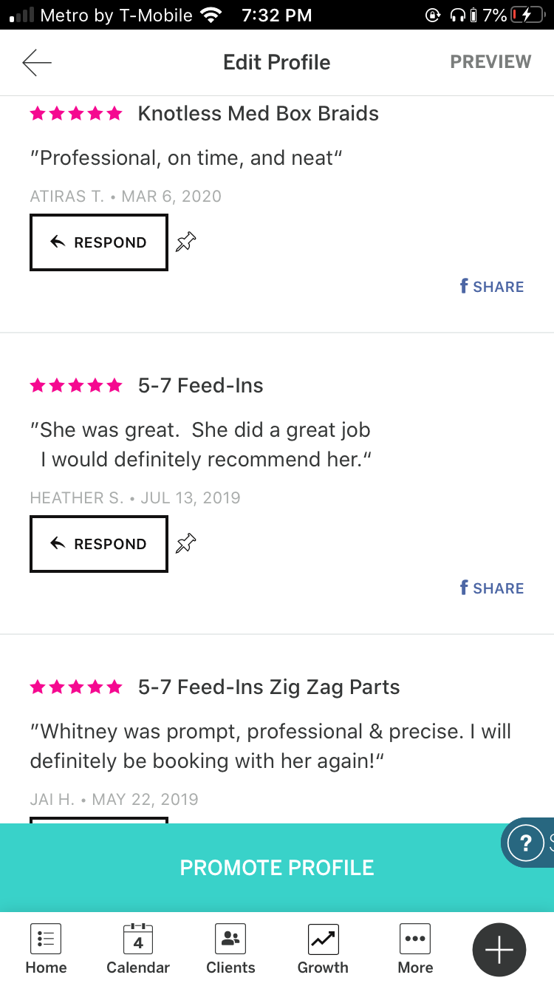Screen dimensions: 554x986
Task: Pin the Knotless Med Box Braids review
Action: [186, 242]
